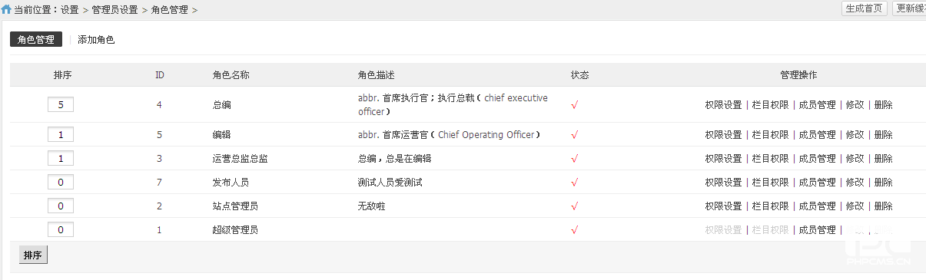
Task: Focus the sort order field for 总编
Action: pos(61,104)
